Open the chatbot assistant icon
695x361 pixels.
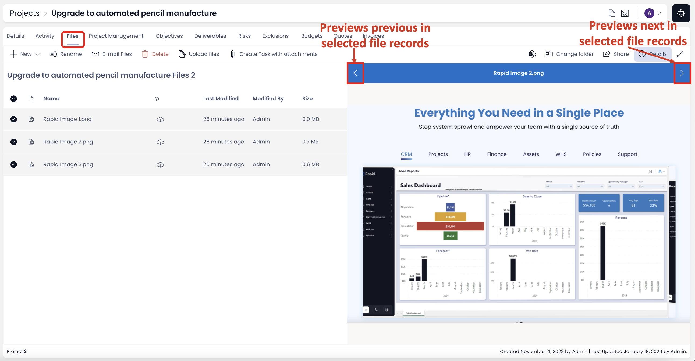[x=681, y=13]
